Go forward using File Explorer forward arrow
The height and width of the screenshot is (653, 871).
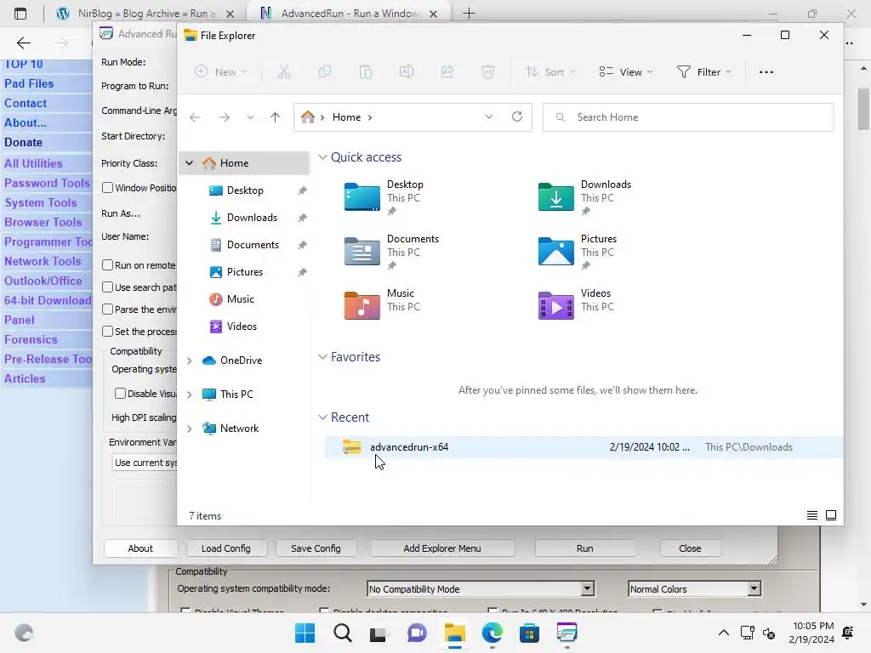[225, 117]
